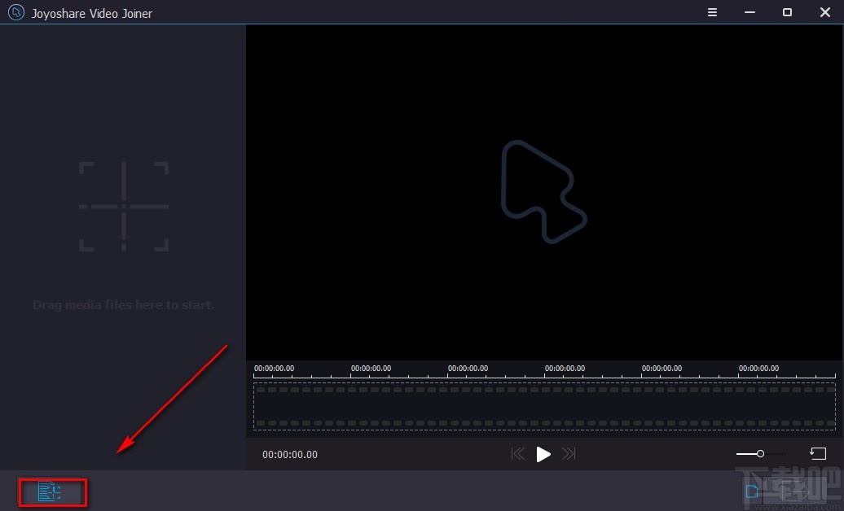Skip to the previous clip
Image resolution: width=844 pixels, height=511 pixels.
pos(518,454)
